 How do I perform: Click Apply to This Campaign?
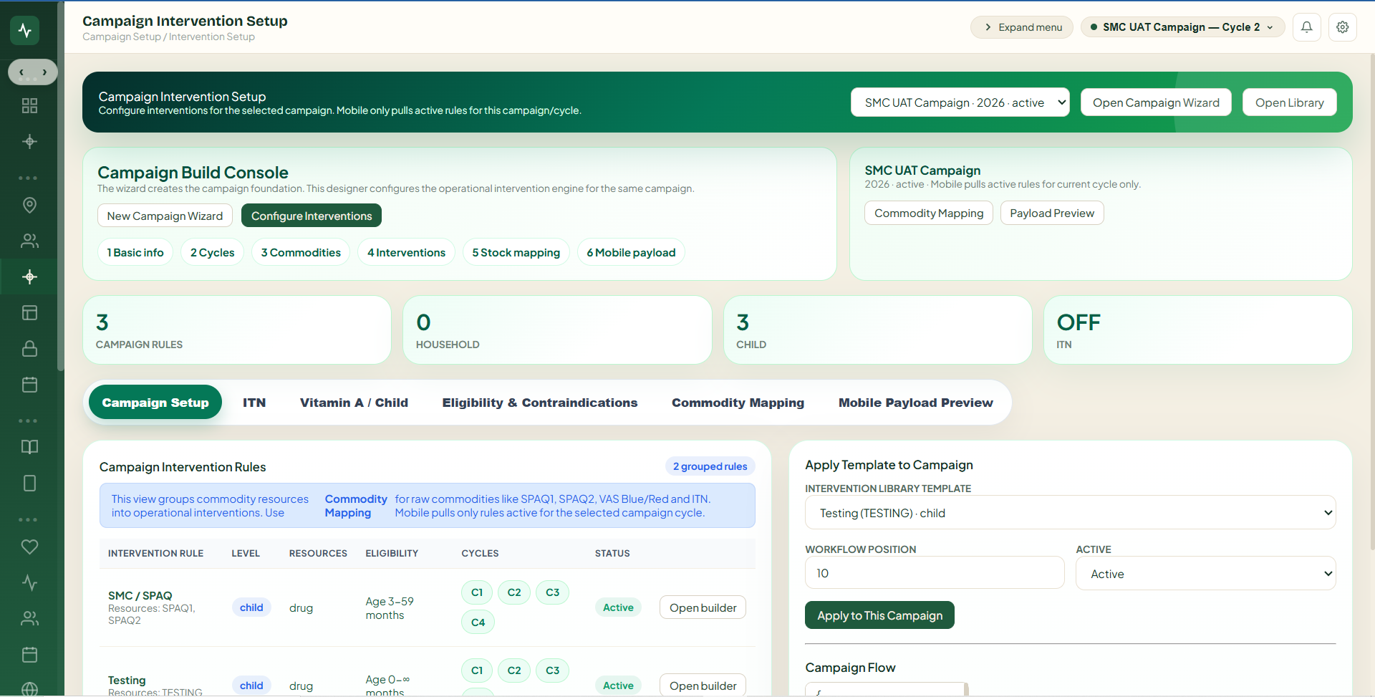click(879, 615)
